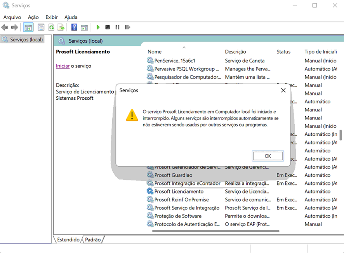Click the description 'Manages the Perva...'
344x253 pixels.
click(247, 69)
